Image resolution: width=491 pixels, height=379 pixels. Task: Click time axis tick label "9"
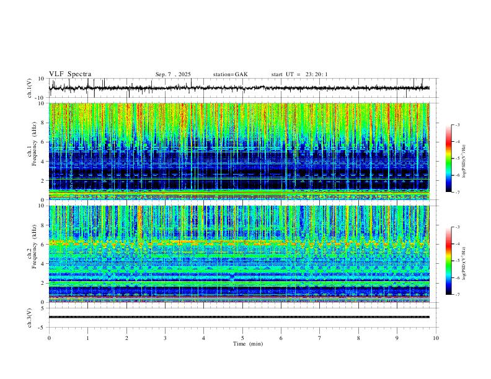point(397,338)
